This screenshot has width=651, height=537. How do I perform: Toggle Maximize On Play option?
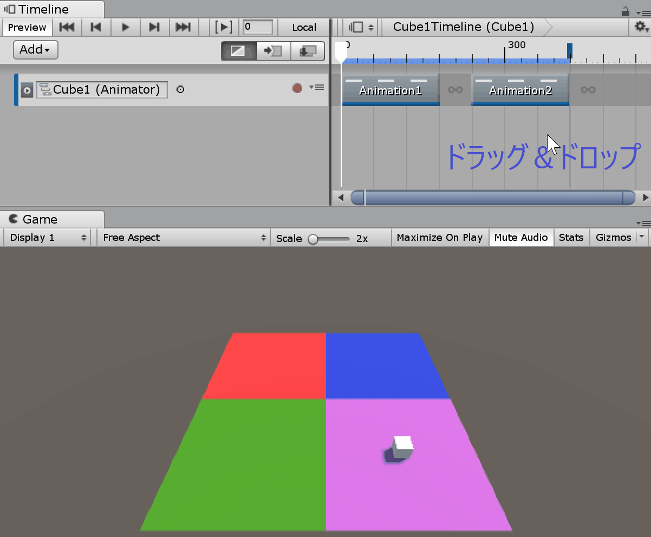[x=439, y=237]
